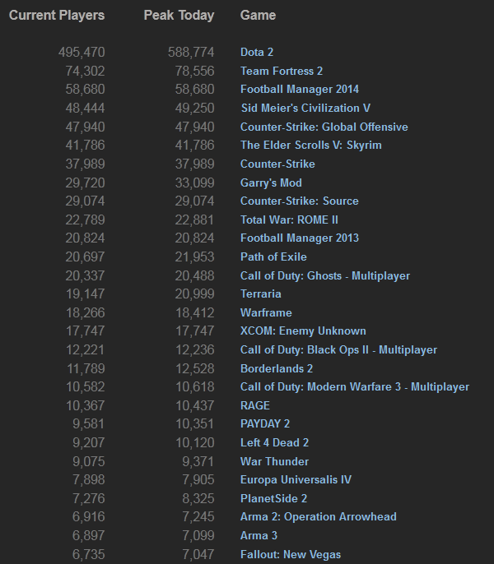
Task: Click the Current Players column header
Action: coord(57,16)
